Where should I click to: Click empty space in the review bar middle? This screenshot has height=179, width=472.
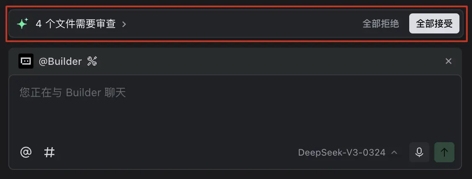pyautogui.click(x=243, y=24)
